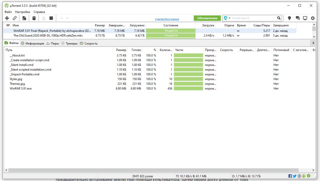320x181 pixels.
Task: Click the Add Torrent from URL link icon
Action: pos(15,18)
